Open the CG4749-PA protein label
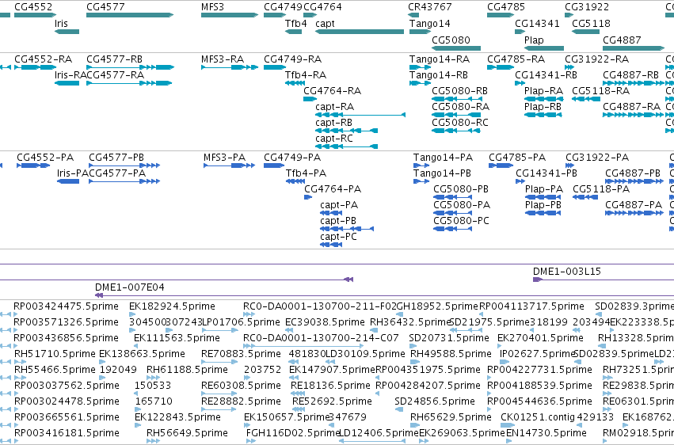The image size is (674, 445). coord(292,158)
